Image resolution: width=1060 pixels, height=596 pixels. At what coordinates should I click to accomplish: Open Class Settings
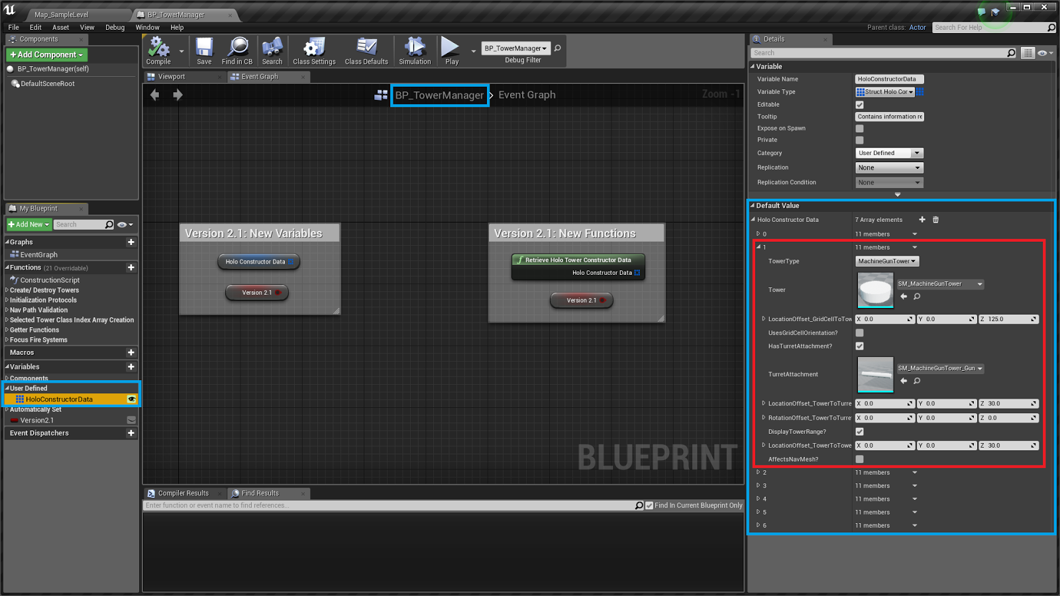313,50
